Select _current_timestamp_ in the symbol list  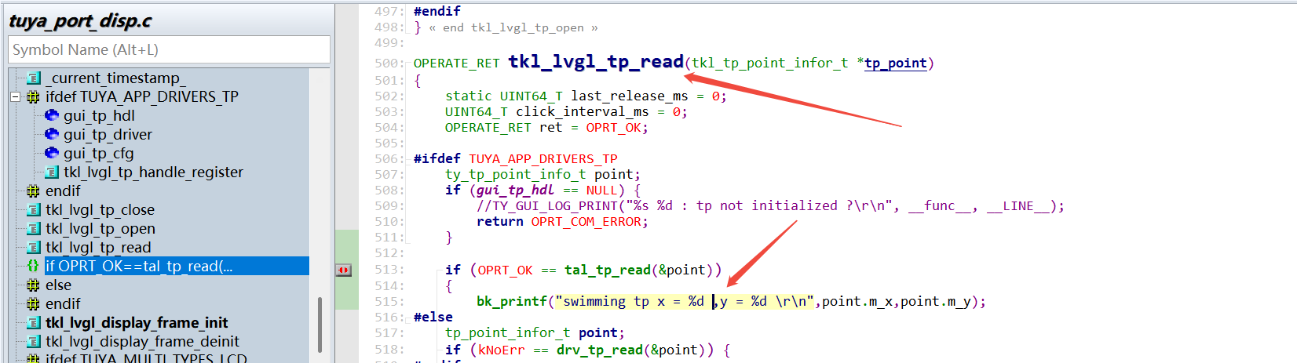click(x=118, y=78)
